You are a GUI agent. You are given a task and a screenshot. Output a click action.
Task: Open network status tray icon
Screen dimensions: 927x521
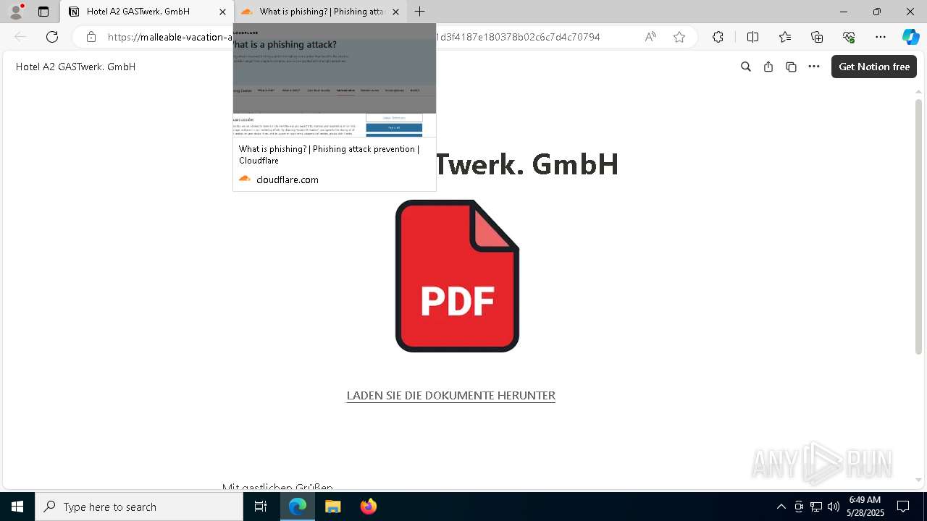816,507
